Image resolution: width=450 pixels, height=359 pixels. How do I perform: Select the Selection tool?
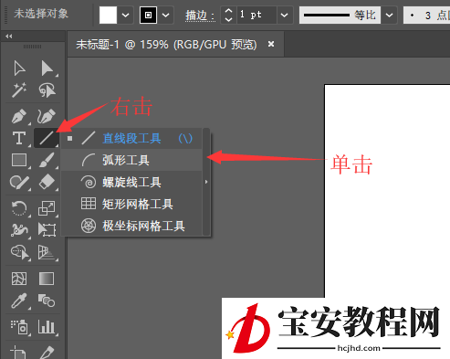19,68
